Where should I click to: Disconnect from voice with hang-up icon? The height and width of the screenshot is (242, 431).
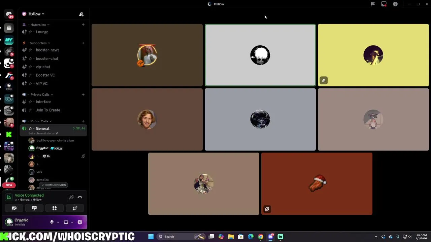tap(80, 197)
